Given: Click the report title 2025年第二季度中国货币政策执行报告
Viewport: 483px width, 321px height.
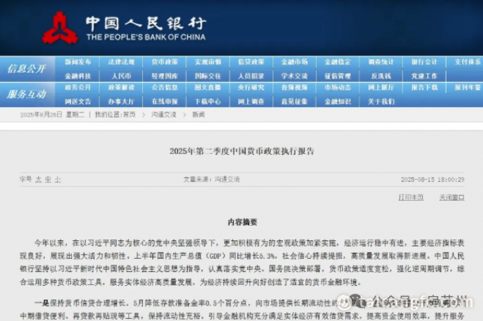Looking at the screenshot, I should pyautogui.click(x=241, y=150).
